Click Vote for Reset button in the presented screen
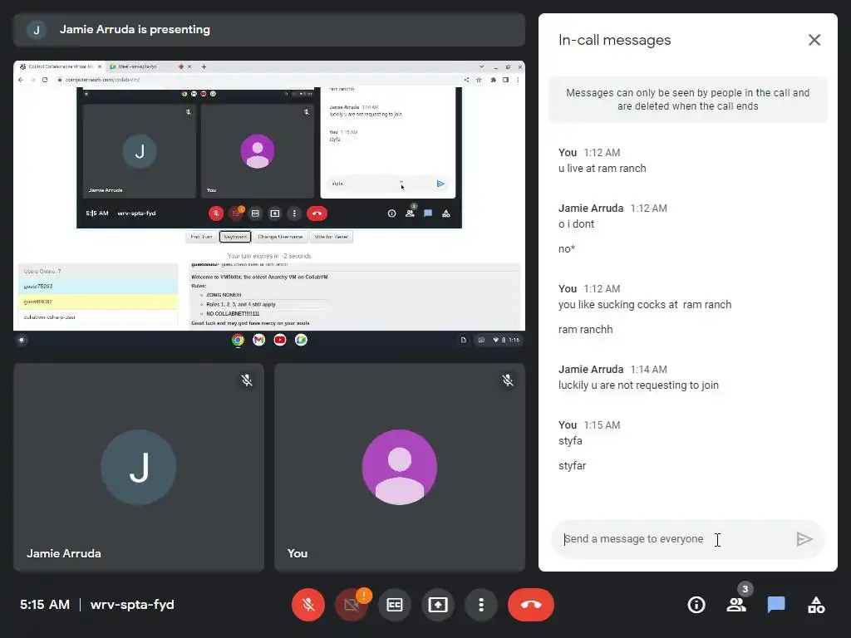The width and height of the screenshot is (851, 638). pos(331,237)
